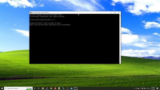Screen dimensions: 160x90
Task: Click the 'Destination host unreachable' reply line
Action: point(50,25)
